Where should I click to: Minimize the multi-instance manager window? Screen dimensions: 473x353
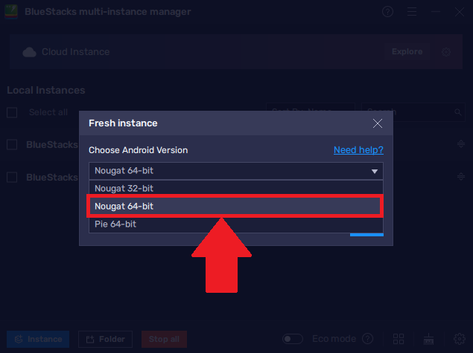click(436, 12)
